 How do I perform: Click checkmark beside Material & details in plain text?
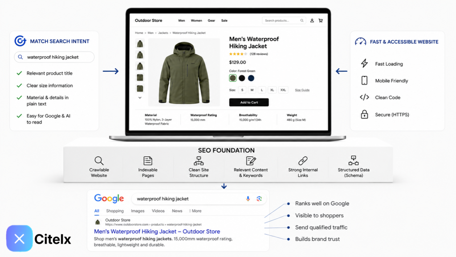coord(19,98)
